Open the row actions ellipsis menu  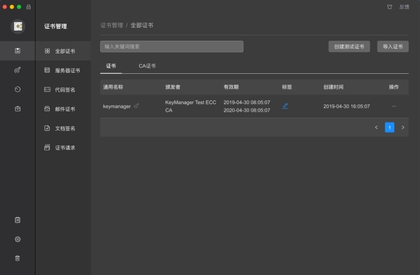tap(394, 106)
